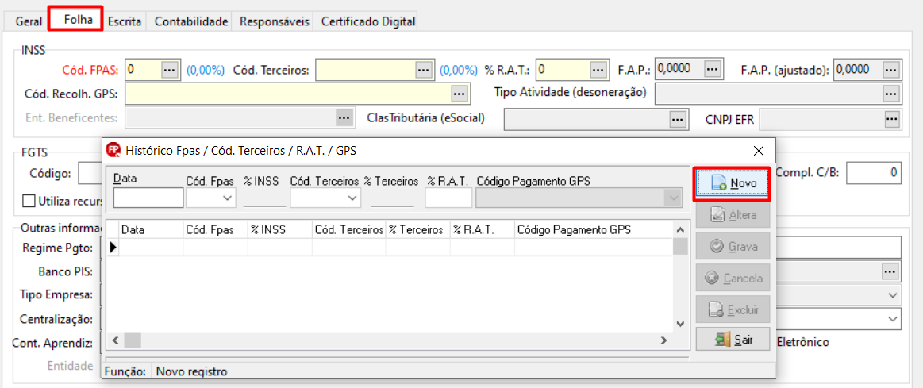Switch to the Escrita tab
This screenshot has width=923, height=388.
125,21
